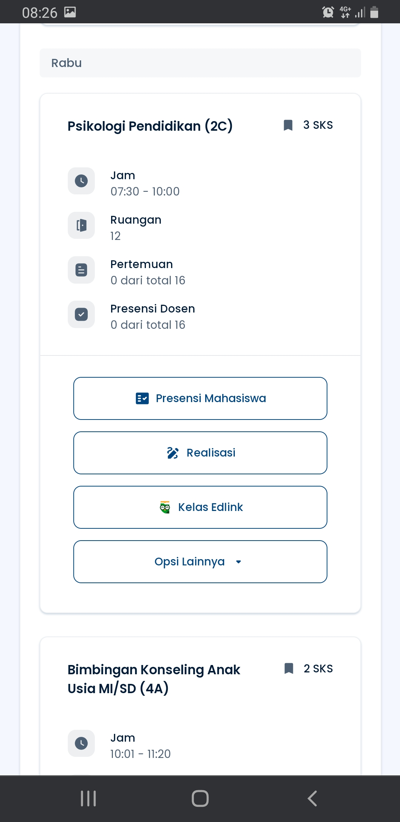The image size is (400, 822).
Task: Open Psikologi Pendidikan (2C) course title
Action: click(x=150, y=126)
